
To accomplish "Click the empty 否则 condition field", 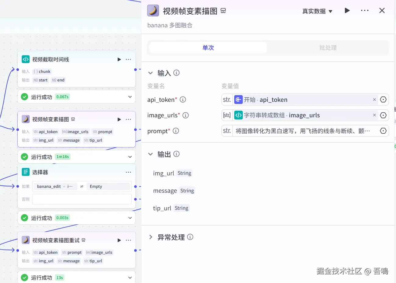I will pos(82,199).
